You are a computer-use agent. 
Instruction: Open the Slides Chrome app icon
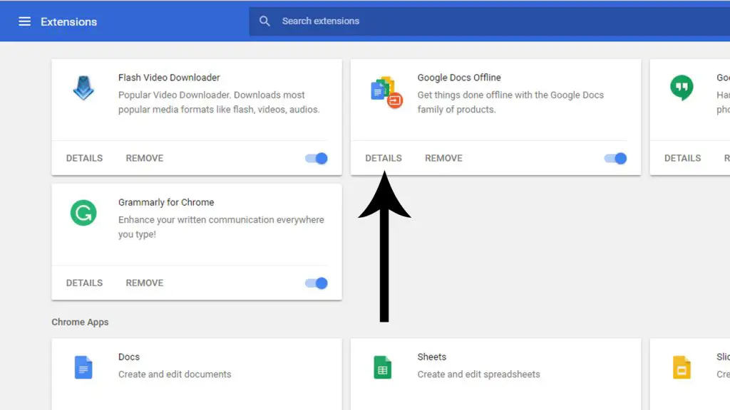tap(682, 367)
